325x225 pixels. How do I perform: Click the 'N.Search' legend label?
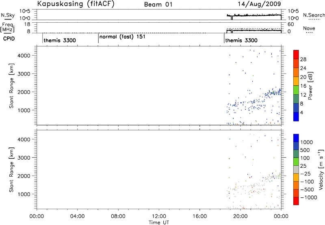pos(314,15)
